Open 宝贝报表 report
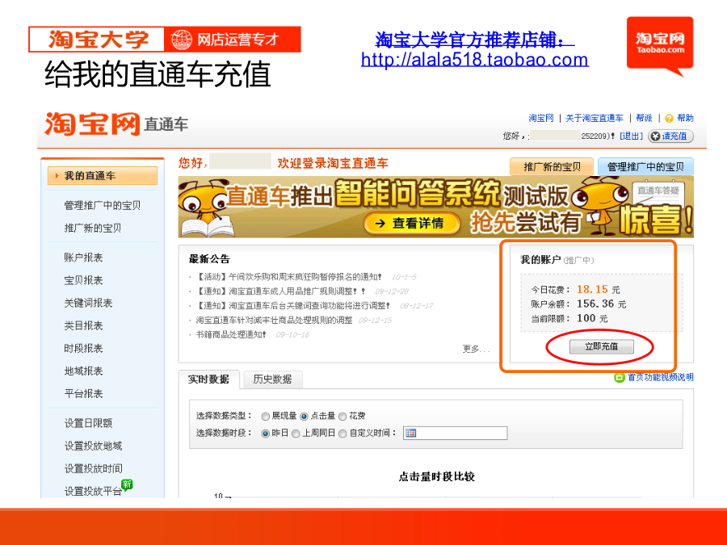The width and height of the screenshot is (727, 545). click(83, 280)
